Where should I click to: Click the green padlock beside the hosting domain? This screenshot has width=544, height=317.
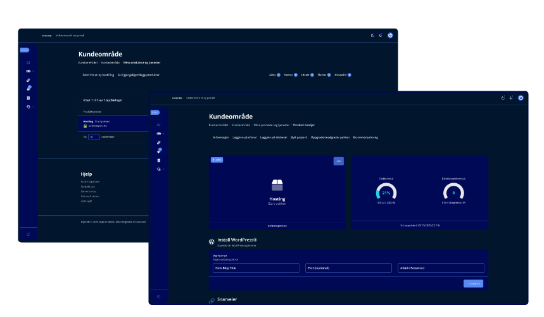pos(85,126)
